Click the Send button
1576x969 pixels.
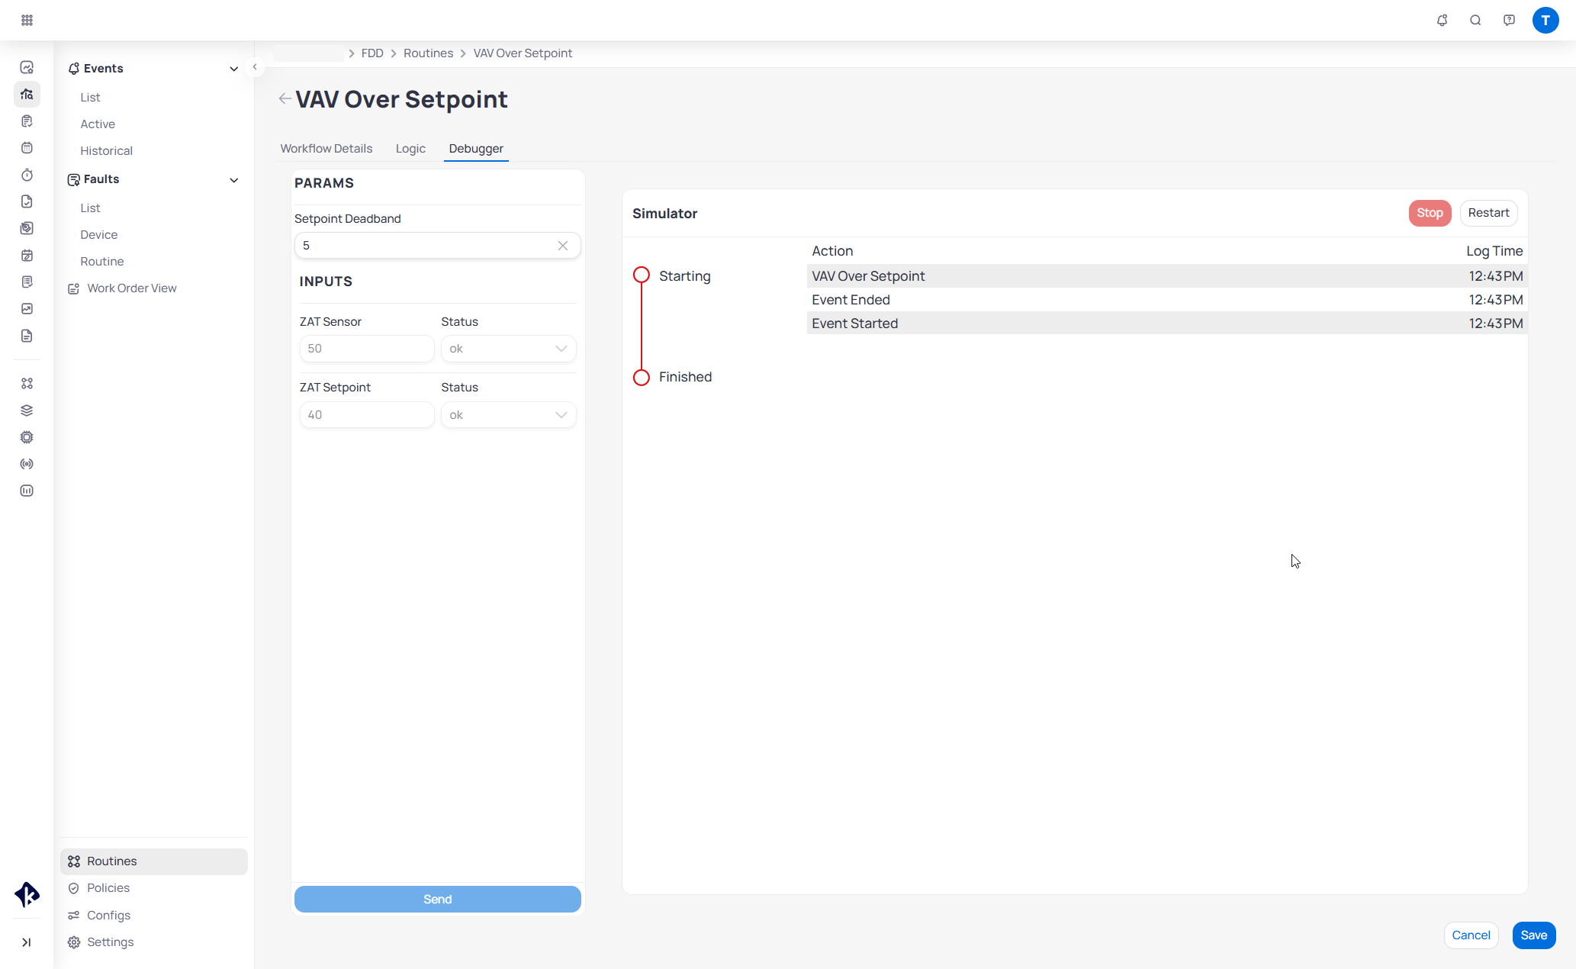coord(438,900)
